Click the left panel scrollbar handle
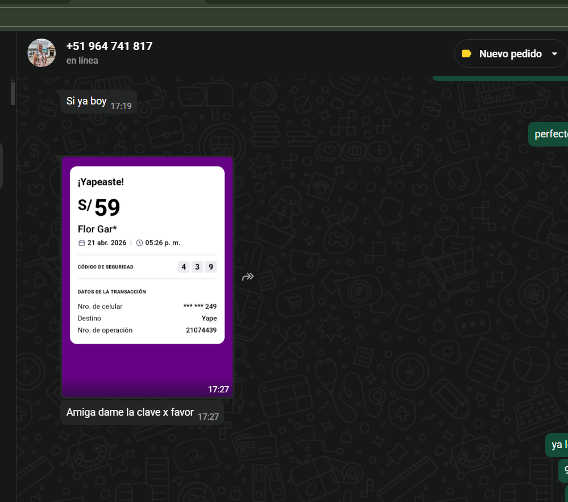568x502 pixels. [13, 93]
